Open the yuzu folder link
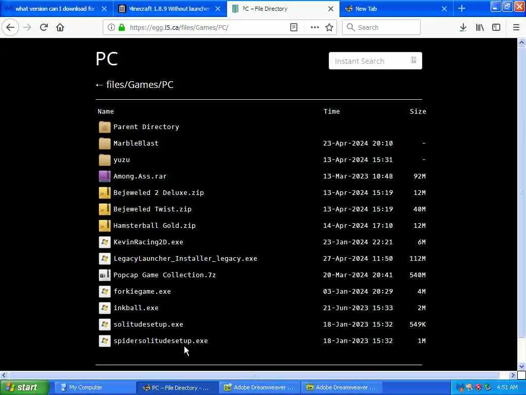 (121, 160)
